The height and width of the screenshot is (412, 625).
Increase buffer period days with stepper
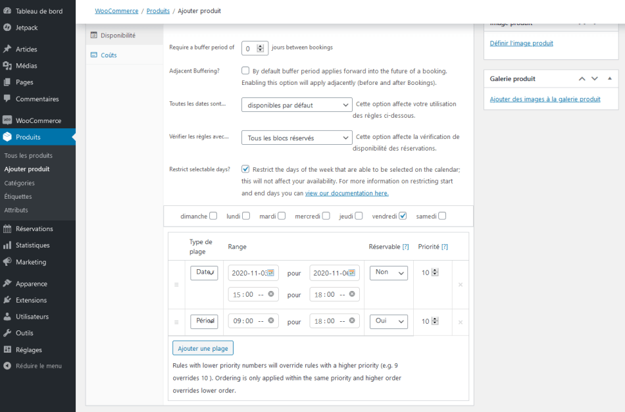(261, 46)
